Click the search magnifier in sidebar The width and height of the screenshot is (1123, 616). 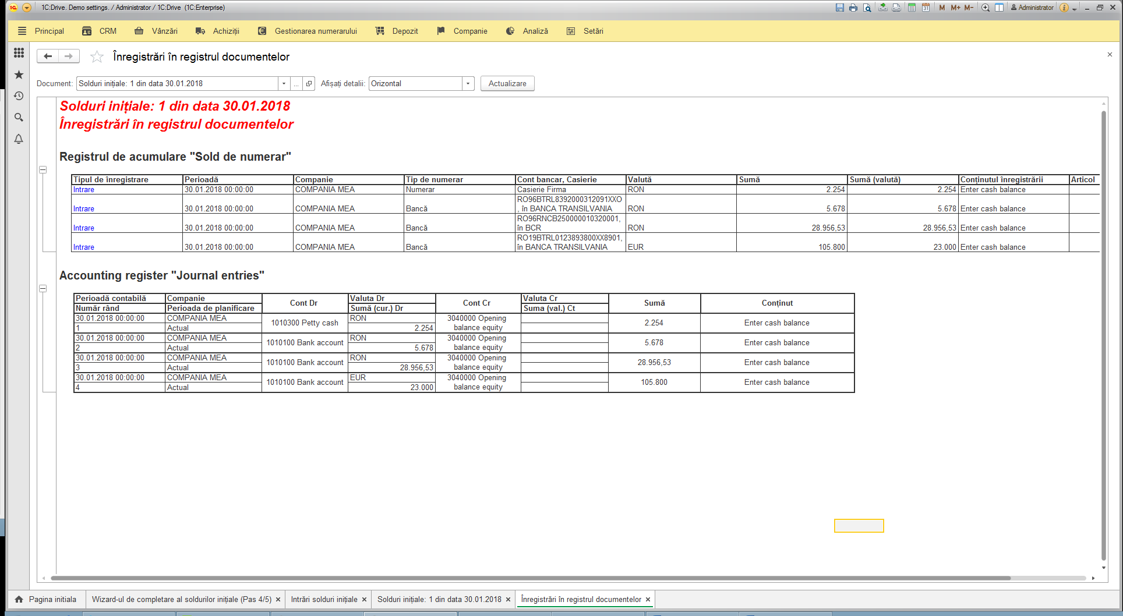coord(19,118)
